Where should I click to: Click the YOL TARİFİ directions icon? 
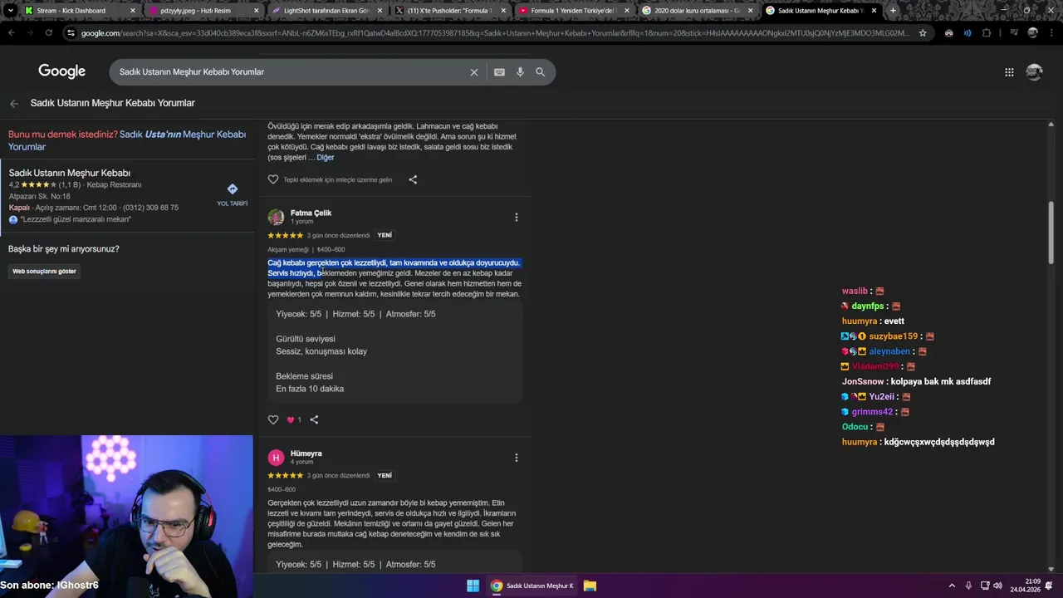[x=233, y=189]
